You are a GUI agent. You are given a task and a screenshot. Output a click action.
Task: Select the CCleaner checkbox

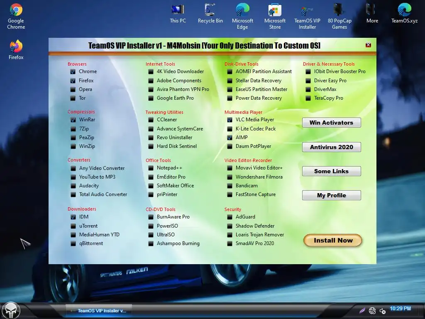pos(151,120)
